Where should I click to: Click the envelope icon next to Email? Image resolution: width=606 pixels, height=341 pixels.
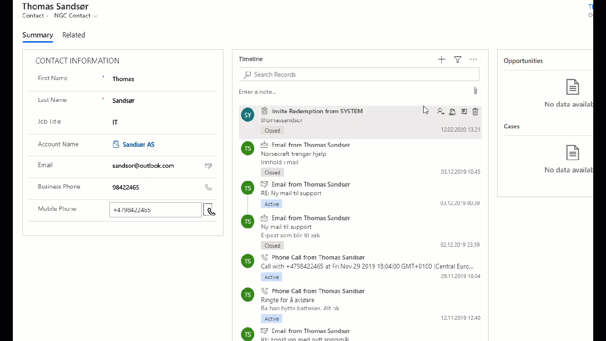point(208,166)
